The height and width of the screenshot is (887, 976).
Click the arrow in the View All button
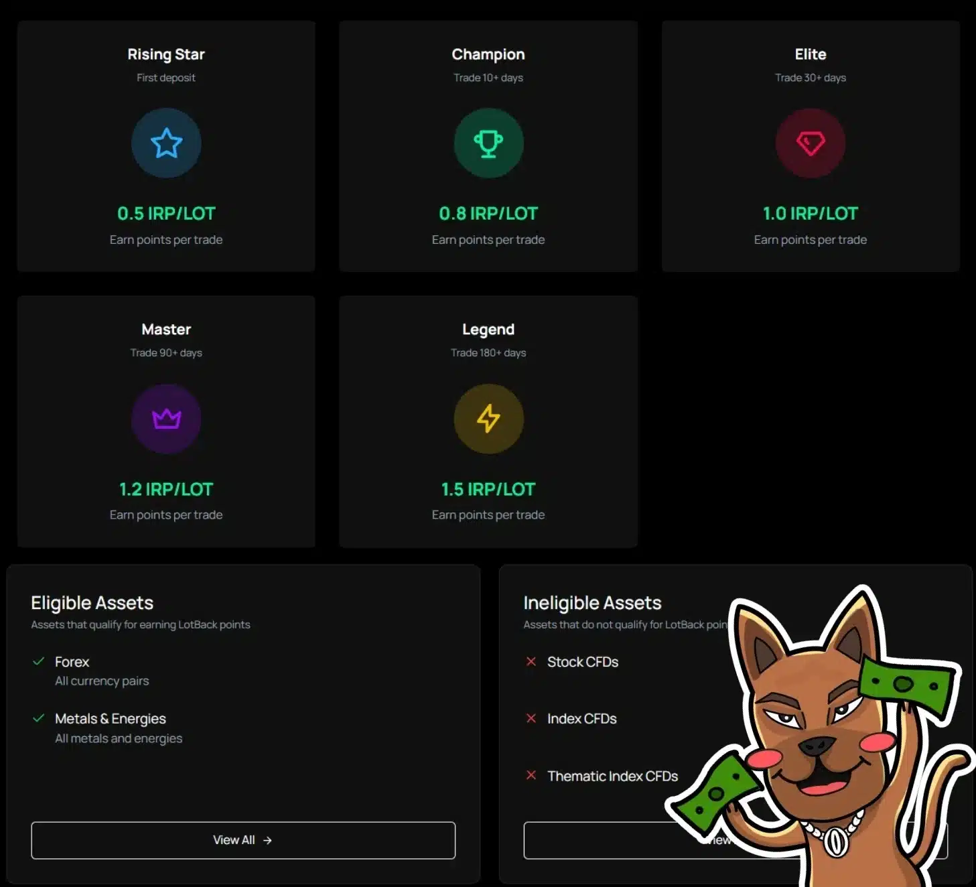coord(267,840)
